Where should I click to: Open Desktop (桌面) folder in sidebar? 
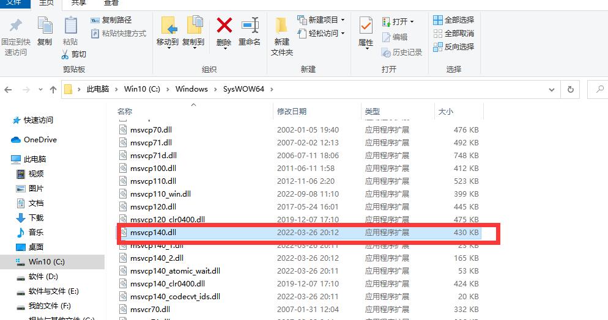pos(30,247)
